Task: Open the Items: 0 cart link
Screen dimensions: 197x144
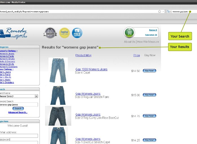Action: [153, 30]
